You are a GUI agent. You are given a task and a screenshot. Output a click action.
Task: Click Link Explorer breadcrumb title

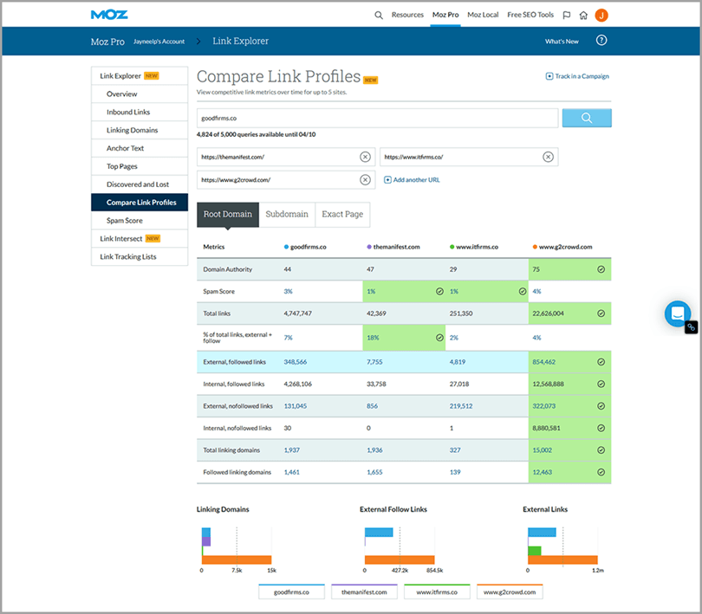(x=240, y=41)
